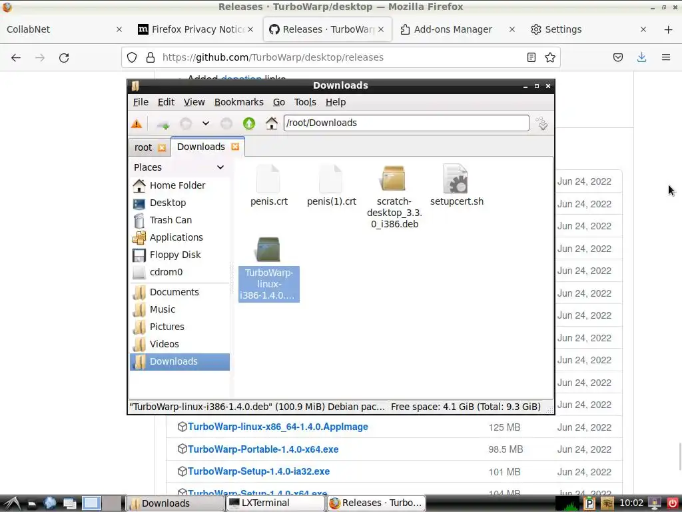Open the File menu in Downloads window

141,102
